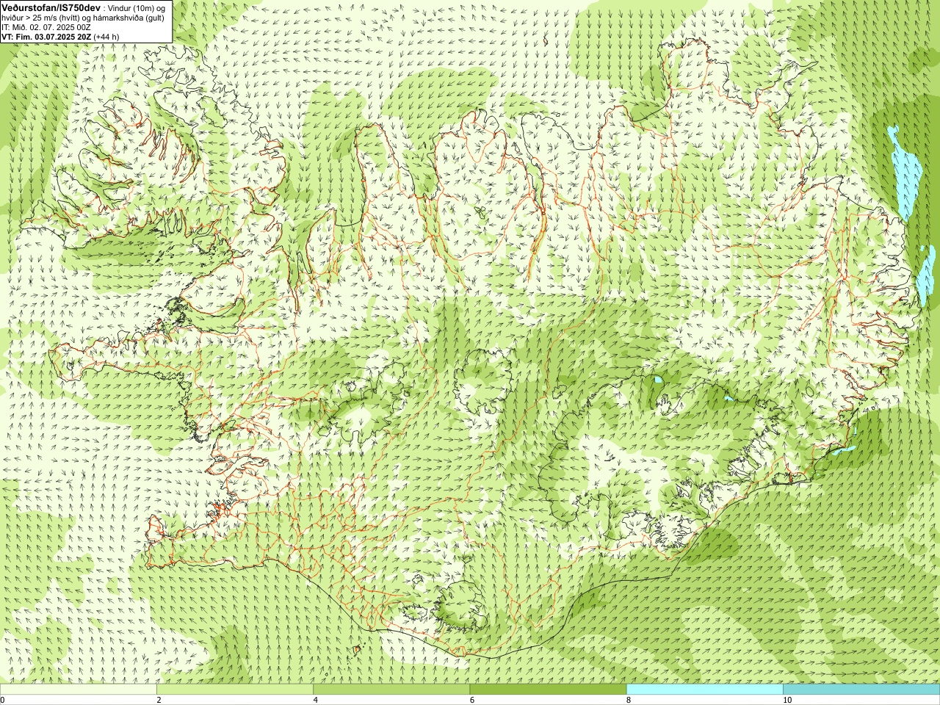Image resolution: width=940 pixels, height=705 pixels.
Task: Click the legend scale label '0'
Action: [x=3, y=700]
